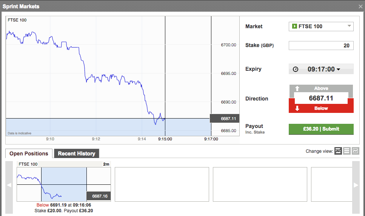Click the 6687.16 price label in position chart
This screenshot has width=365, height=216.
(x=99, y=196)
